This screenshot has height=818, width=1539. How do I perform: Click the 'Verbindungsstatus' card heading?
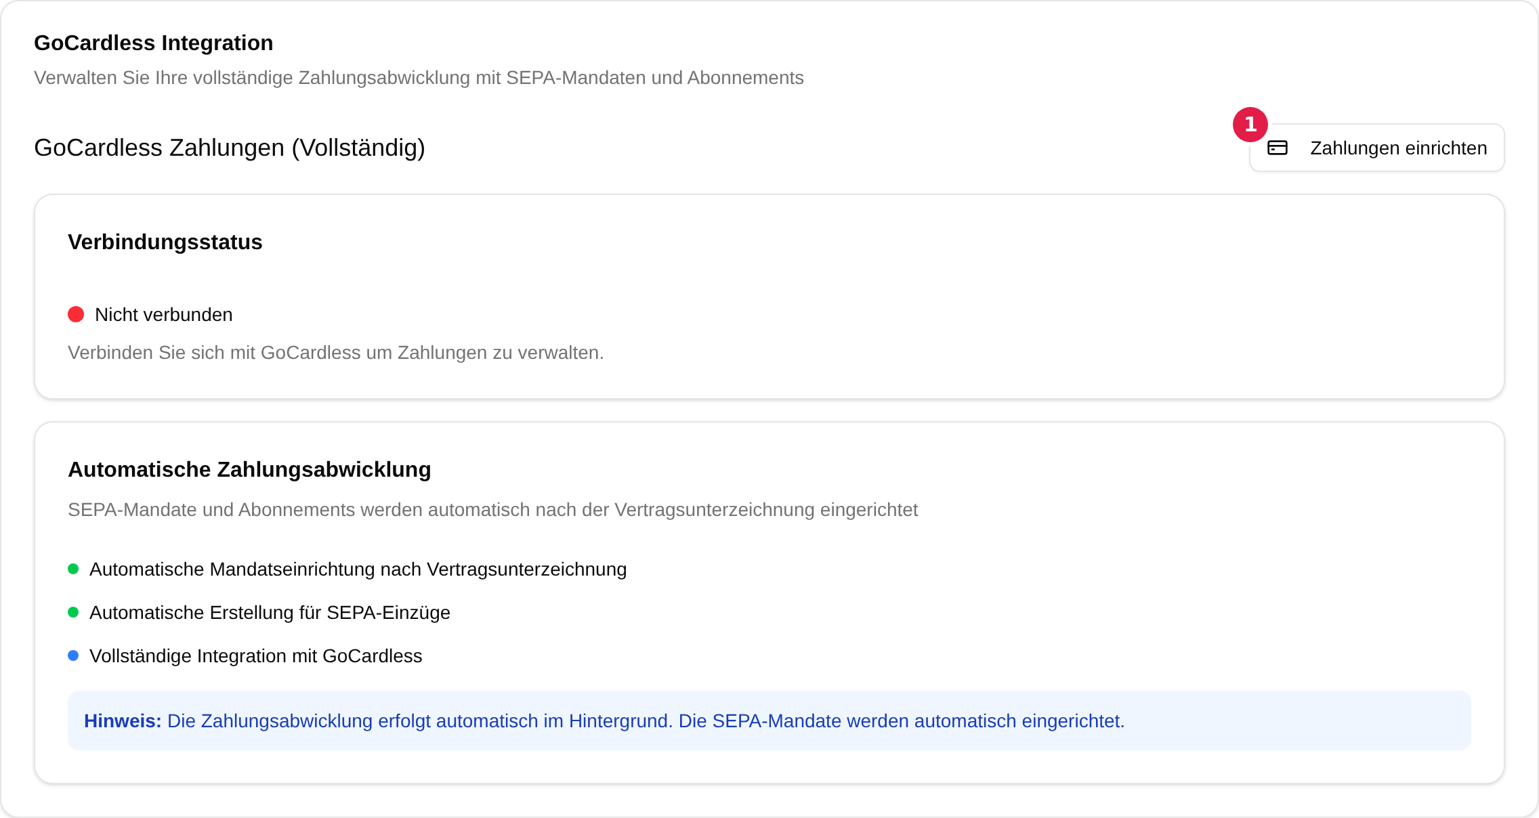click(x=165, y=242)
